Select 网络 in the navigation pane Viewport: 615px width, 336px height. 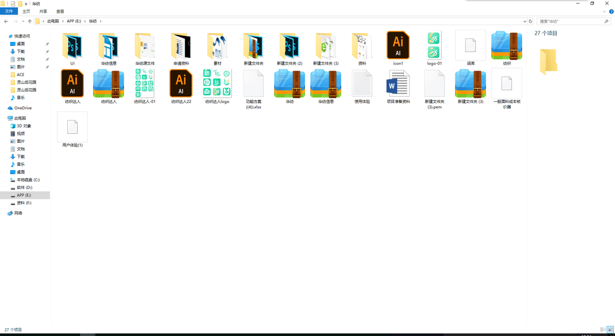[x=18, y=213]
